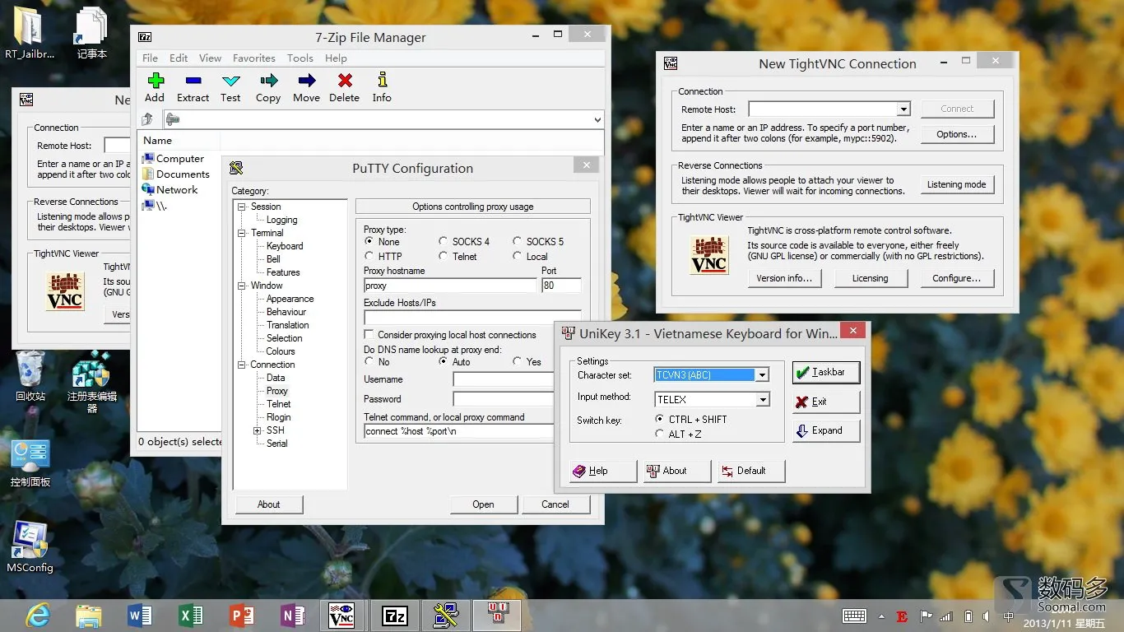Screen dimensions: 1124x632
Task: Click the Proxy hostname field in PuTTY
Action: (x=450, y=286)
